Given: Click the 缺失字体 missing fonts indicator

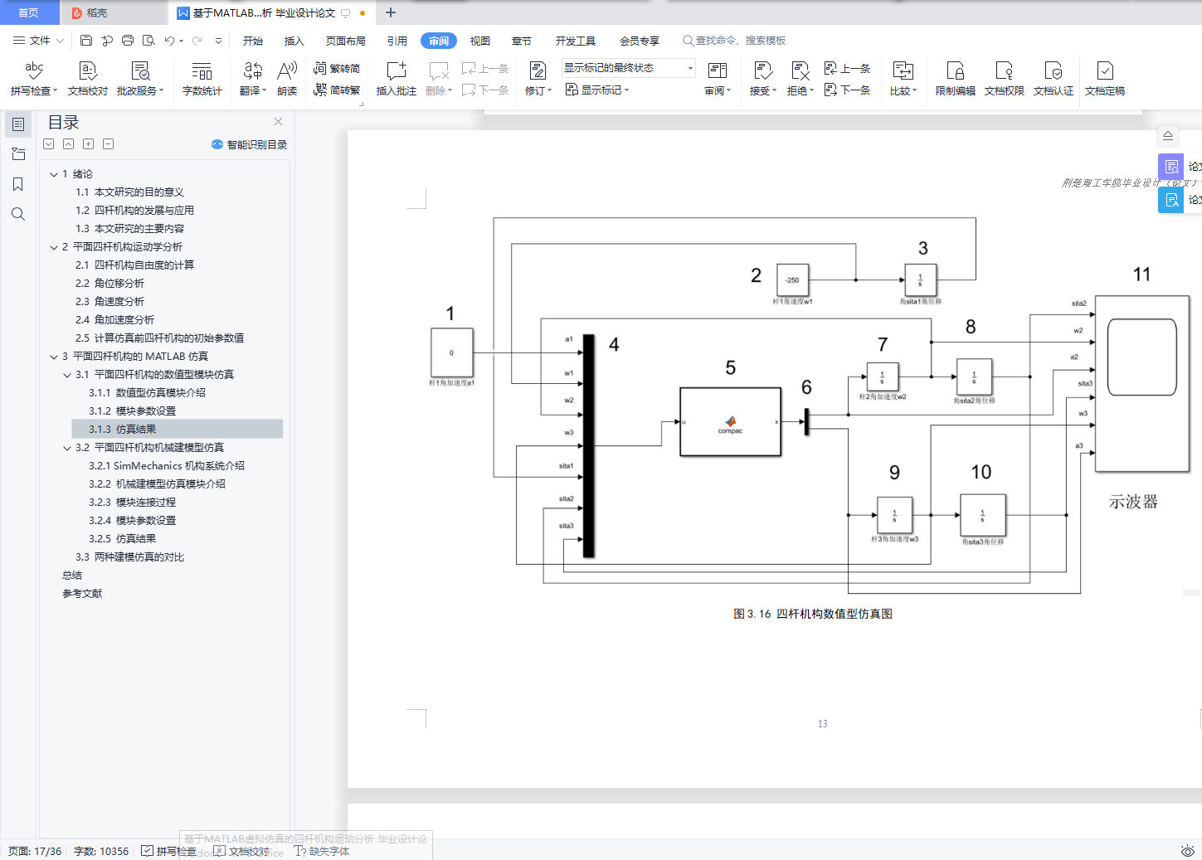Looking at the screenshot, I should click(x=322, y=851).
